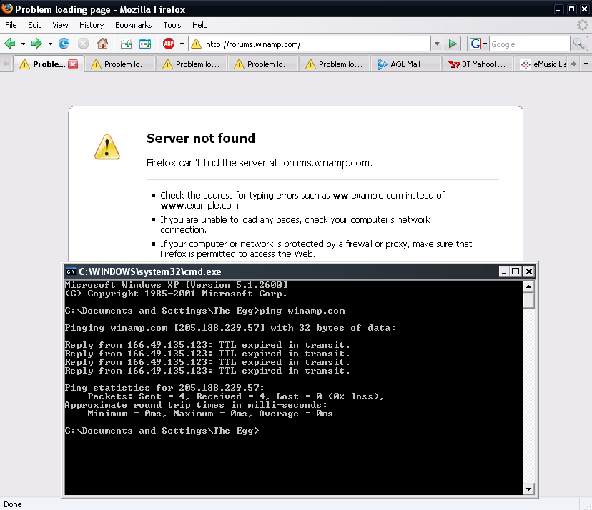Open the Home page icon

tap(102, 44)
